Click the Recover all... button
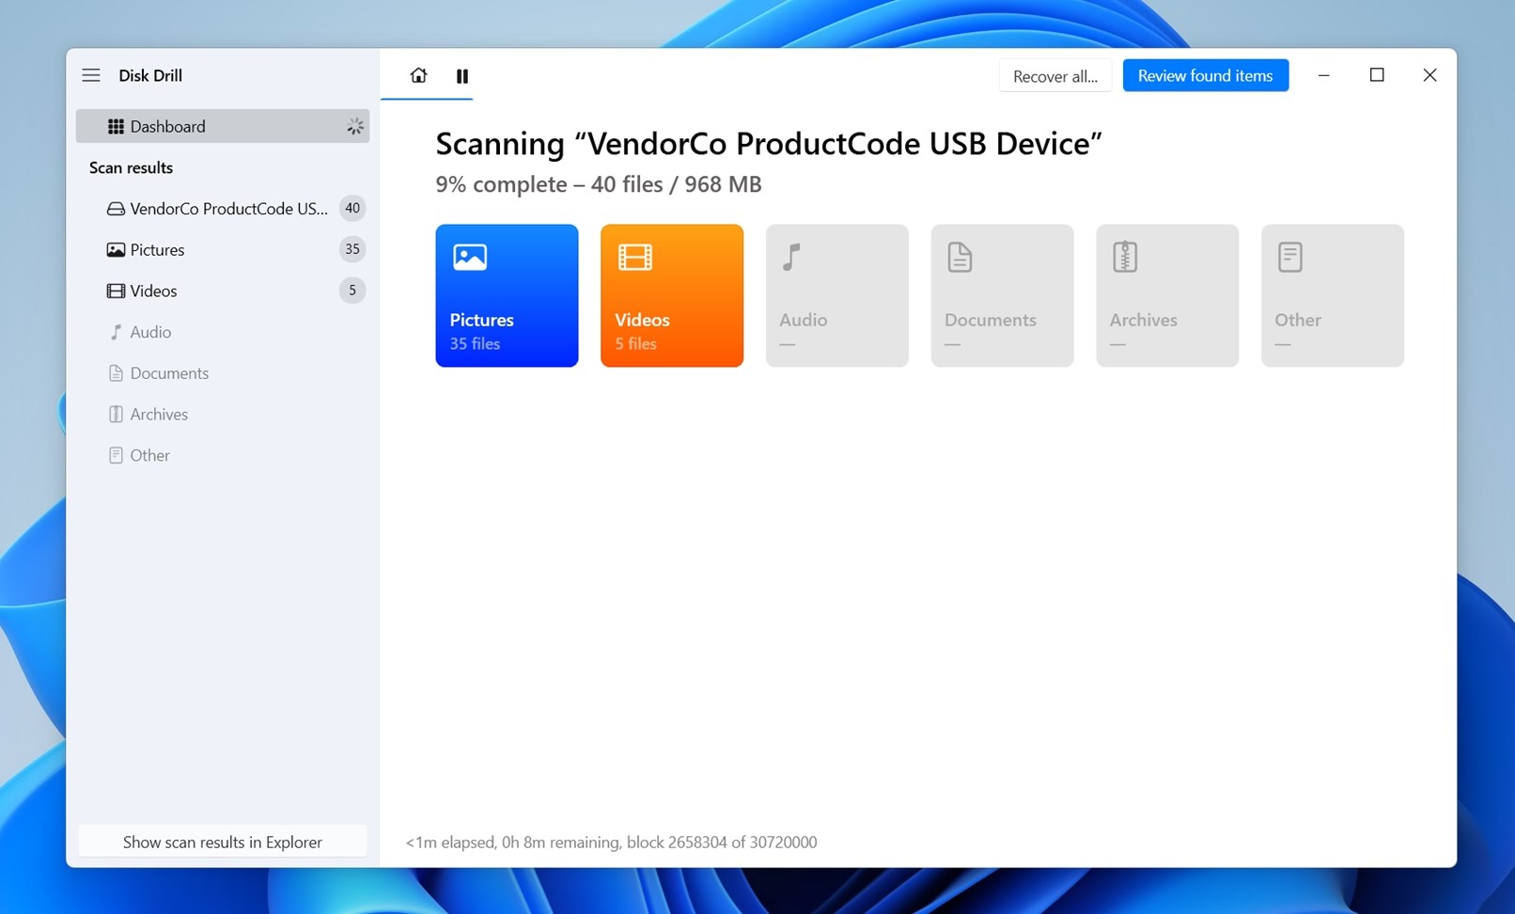Image resolution: width=1515 pixels, height=914 pixels. point(1055,76)
